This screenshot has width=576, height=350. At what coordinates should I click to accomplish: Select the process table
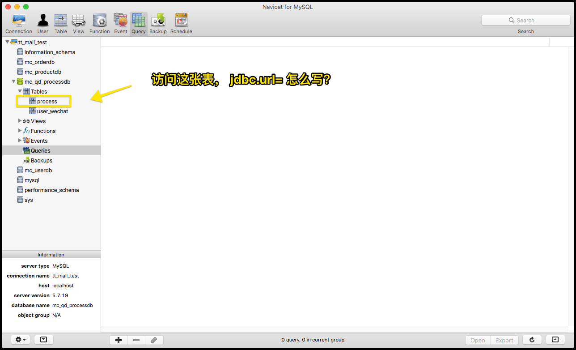[x=47, y=102]
